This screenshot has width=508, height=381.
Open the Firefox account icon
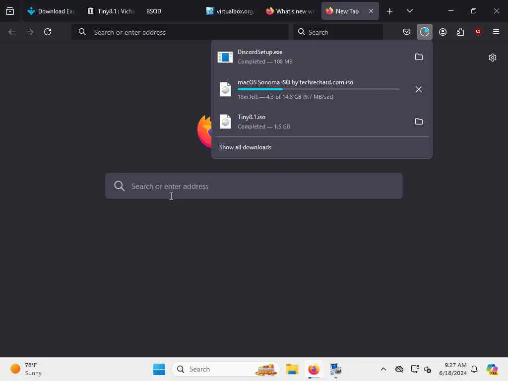(x=443, y=32)
